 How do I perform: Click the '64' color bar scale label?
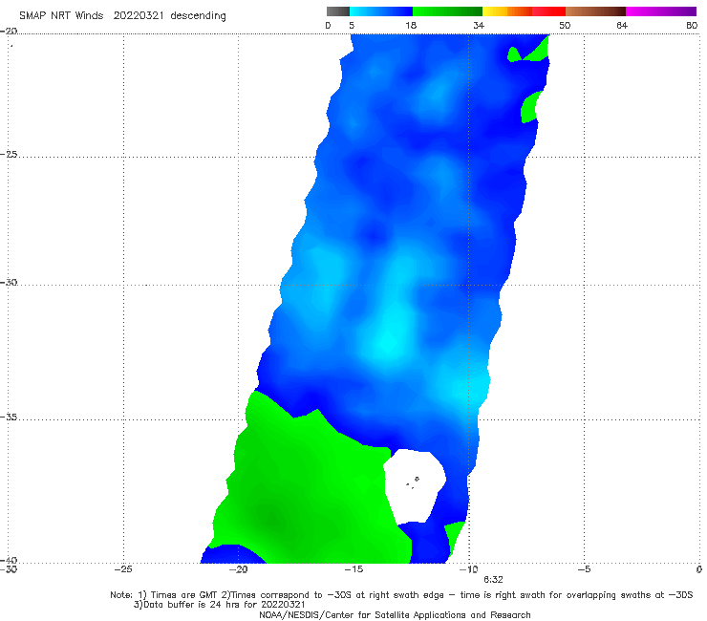coord(622,25)
